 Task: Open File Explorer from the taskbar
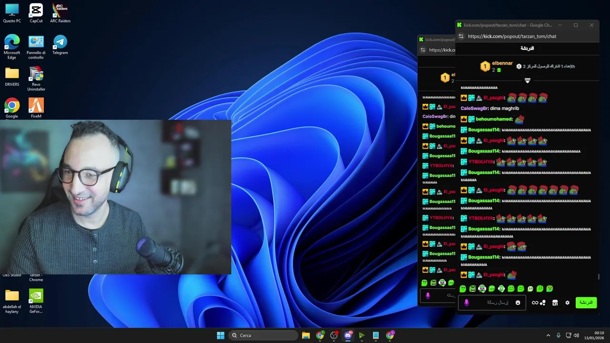306,335
